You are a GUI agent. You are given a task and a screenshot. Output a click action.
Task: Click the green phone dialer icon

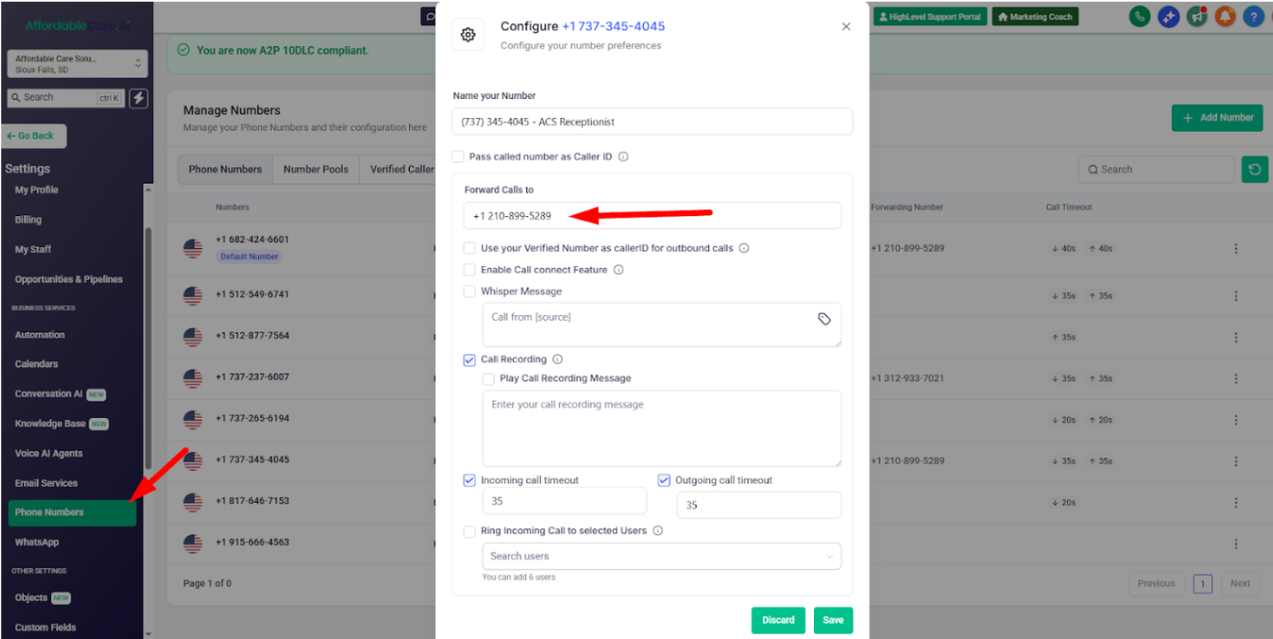click(1140, 16)
